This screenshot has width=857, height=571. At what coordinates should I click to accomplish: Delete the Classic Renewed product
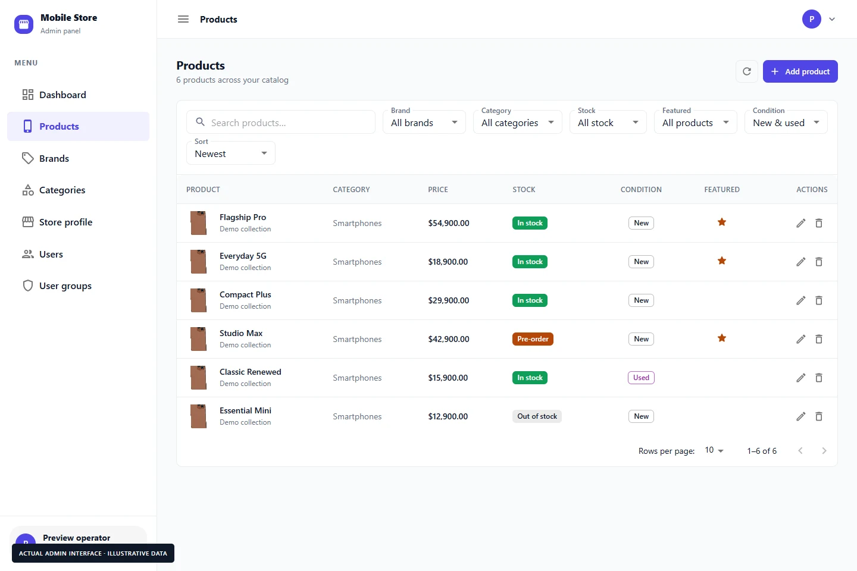819,378
